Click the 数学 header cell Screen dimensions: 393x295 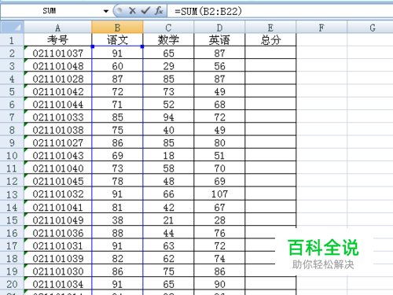[168, 40]
